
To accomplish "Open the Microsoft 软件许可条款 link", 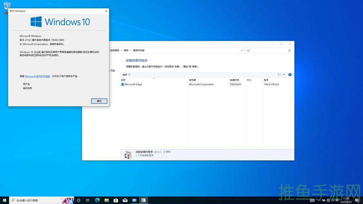I will point(38,76).
